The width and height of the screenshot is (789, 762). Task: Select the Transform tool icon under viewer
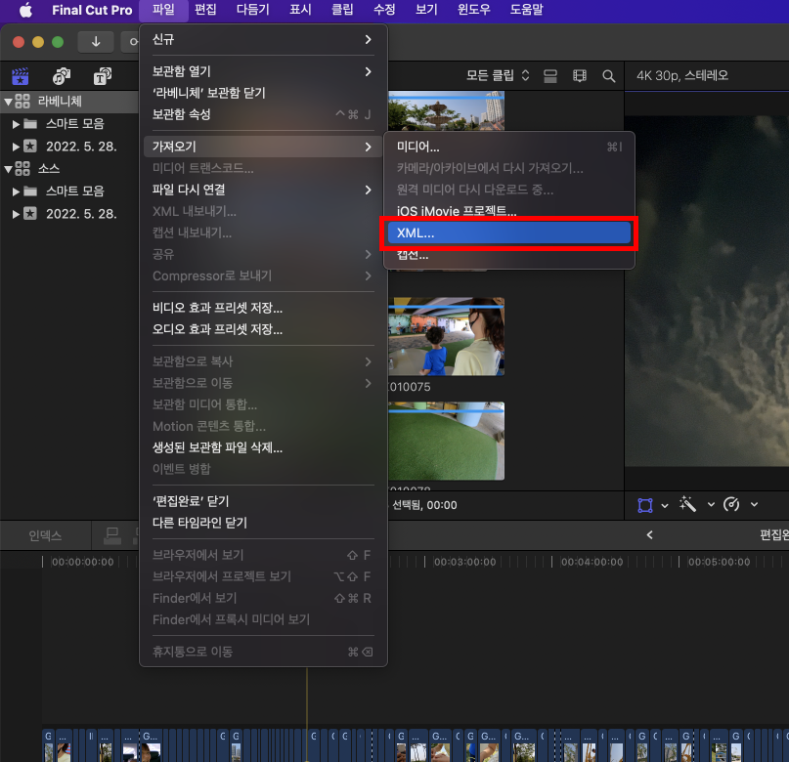[x=645, y=505]
